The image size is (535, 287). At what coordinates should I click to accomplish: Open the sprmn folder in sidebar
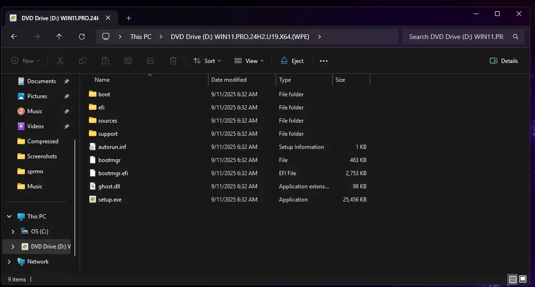pos(35,171)
